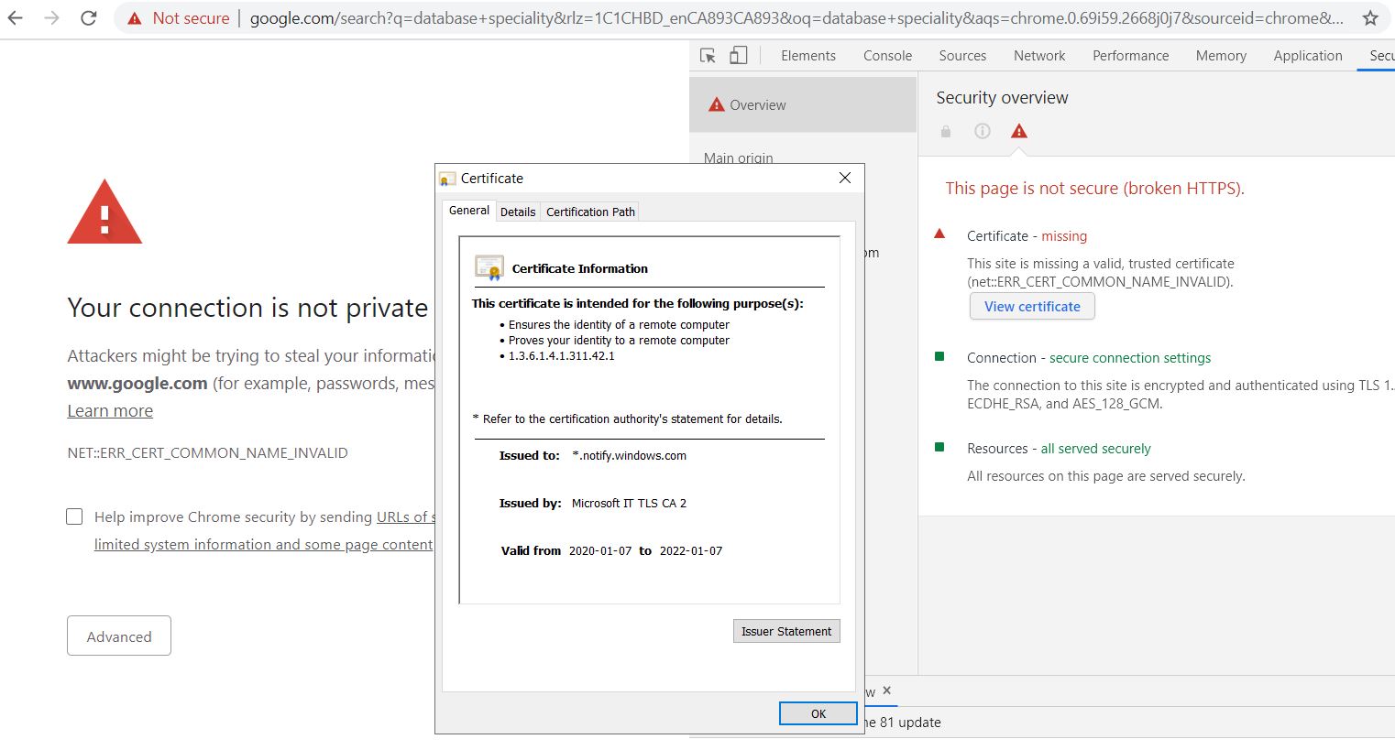Confirm the Certificate dialog with OK
The height and width of the screenshot is (750, 1395).
coord(818,713)
